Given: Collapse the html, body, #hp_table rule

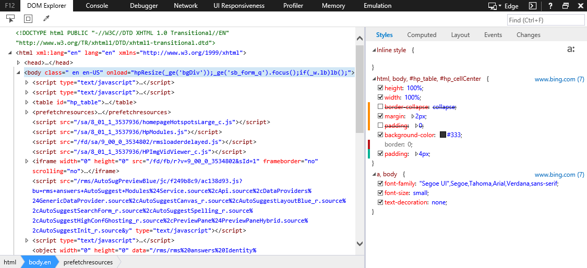Looking at the screenshot, I should (x=374, y=79).
